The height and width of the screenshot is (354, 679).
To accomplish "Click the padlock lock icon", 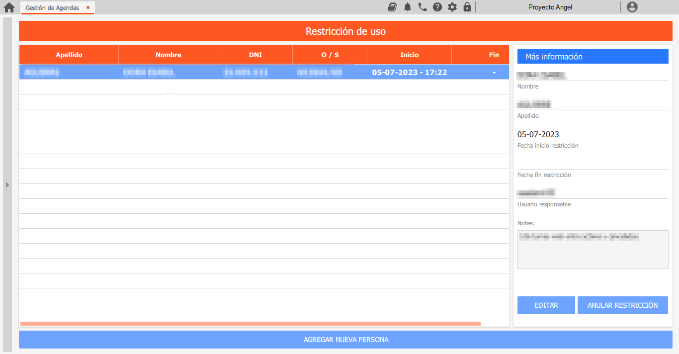I will [x=467, y=7].
